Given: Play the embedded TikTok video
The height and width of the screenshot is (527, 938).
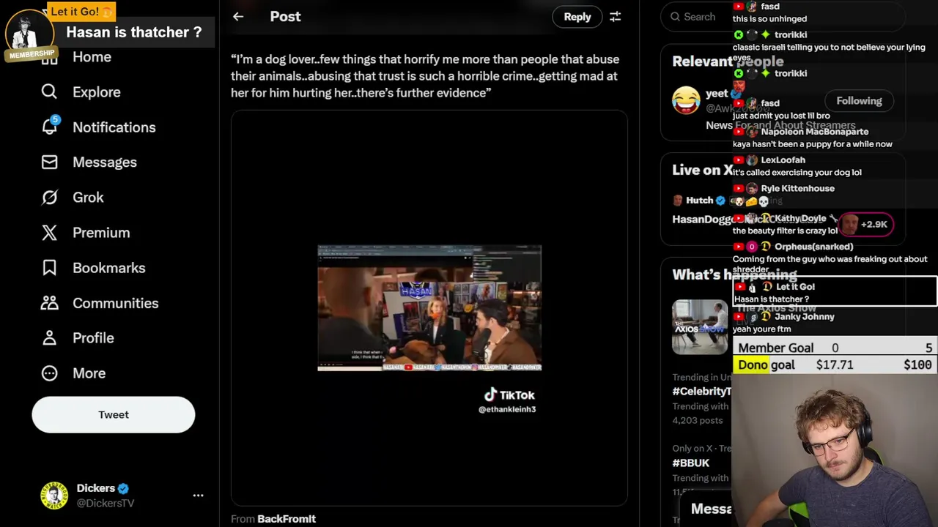Looking at the screenshot, I should click(x=429, y=308).
